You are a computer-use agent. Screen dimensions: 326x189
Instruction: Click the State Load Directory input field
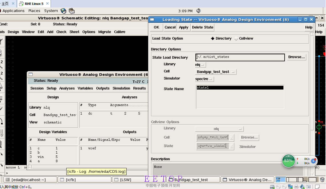240,57
